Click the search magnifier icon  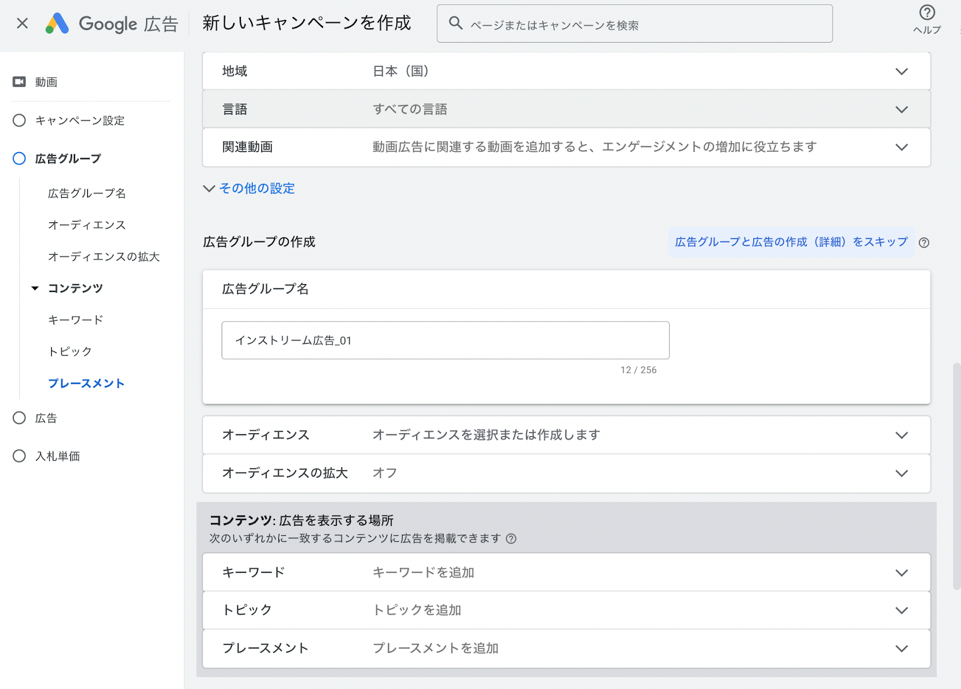coord(456,23)
